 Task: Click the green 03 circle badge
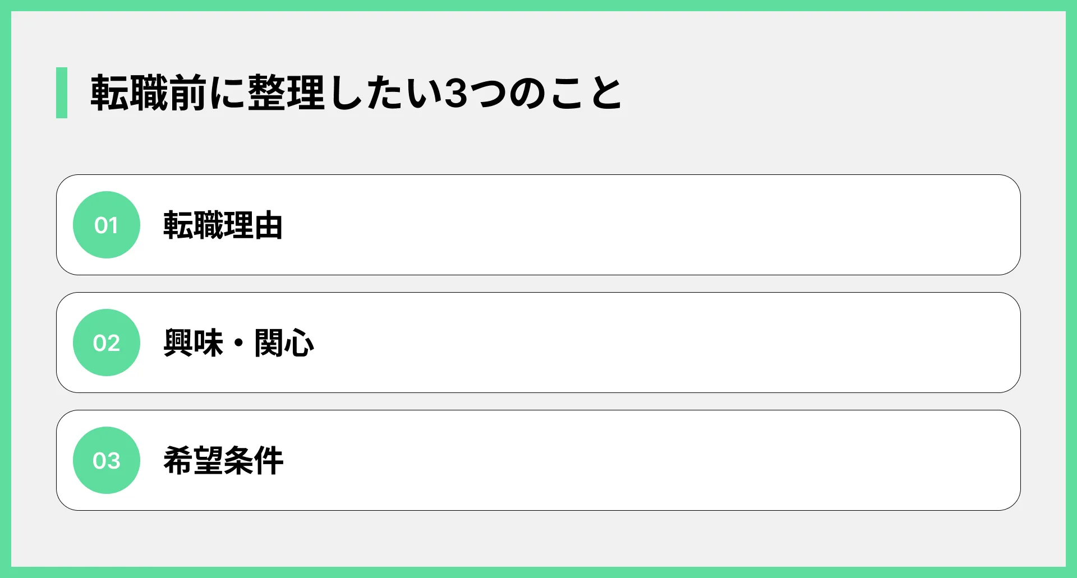point(107,460)
